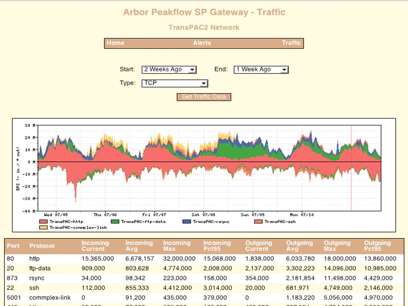Click port number 873 cell

[x=12, y=278]
